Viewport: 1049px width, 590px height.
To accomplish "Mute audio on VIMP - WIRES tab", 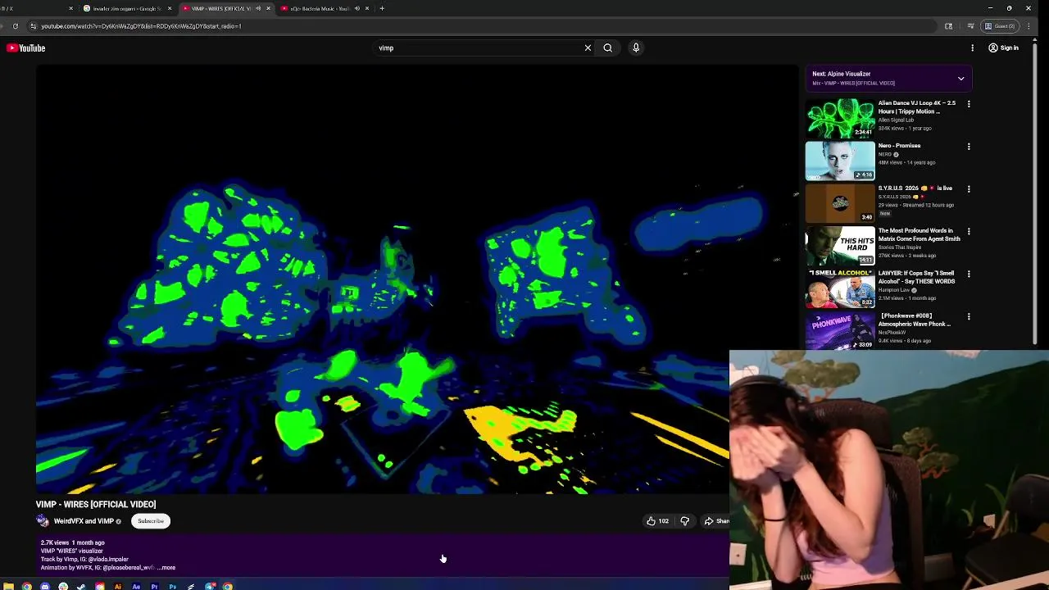I will pos(258,8).
